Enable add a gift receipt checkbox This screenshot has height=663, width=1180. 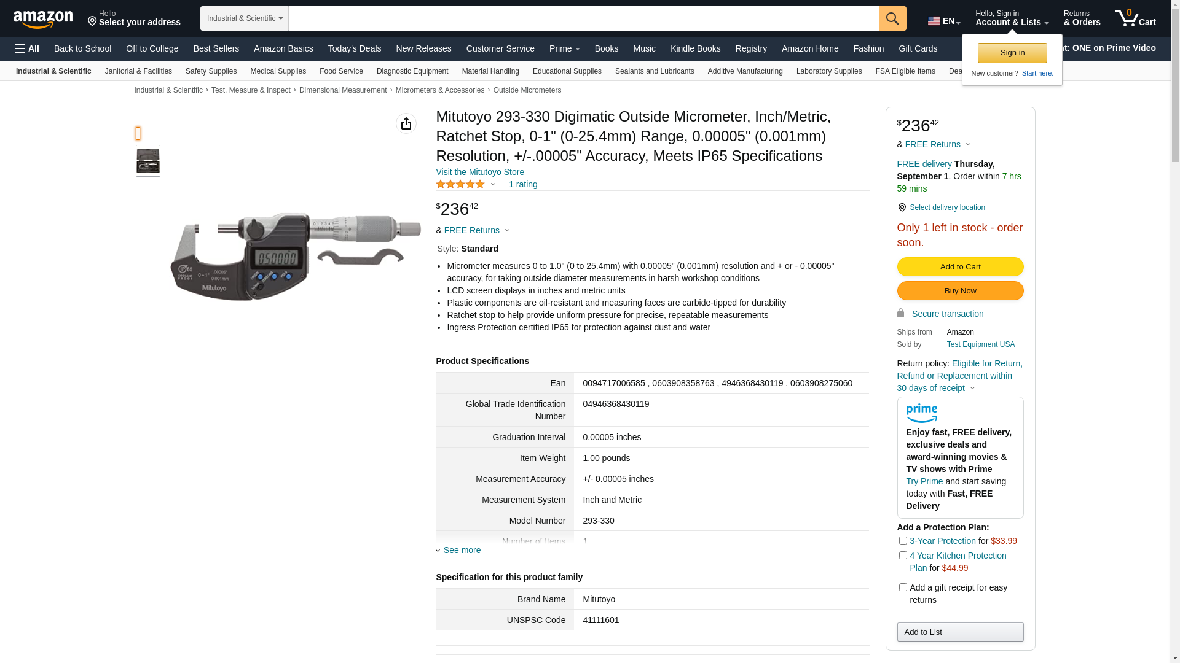pyautogui.click(x=903, y=587)
